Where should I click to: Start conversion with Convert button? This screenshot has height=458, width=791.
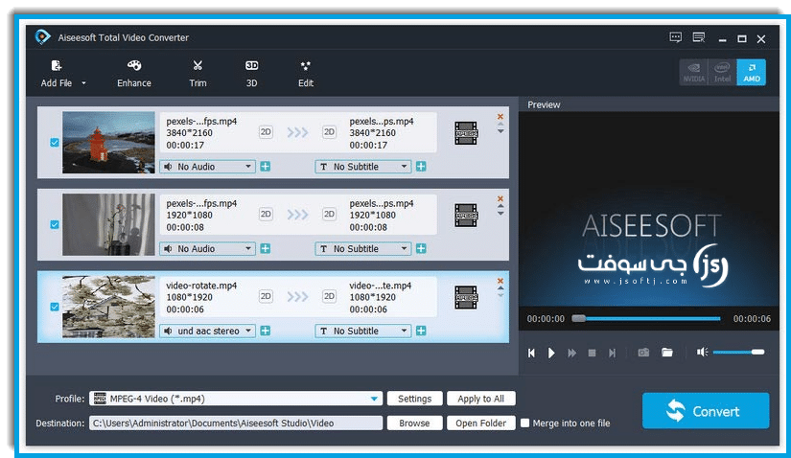click(x=706, y=411)
